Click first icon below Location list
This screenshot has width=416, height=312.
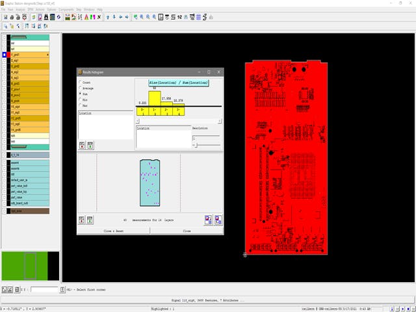pos(82,146)
